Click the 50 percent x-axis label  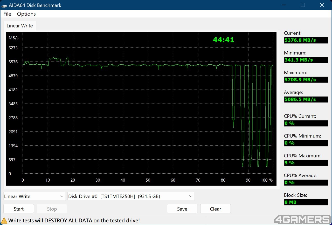(x=148, y=180)
